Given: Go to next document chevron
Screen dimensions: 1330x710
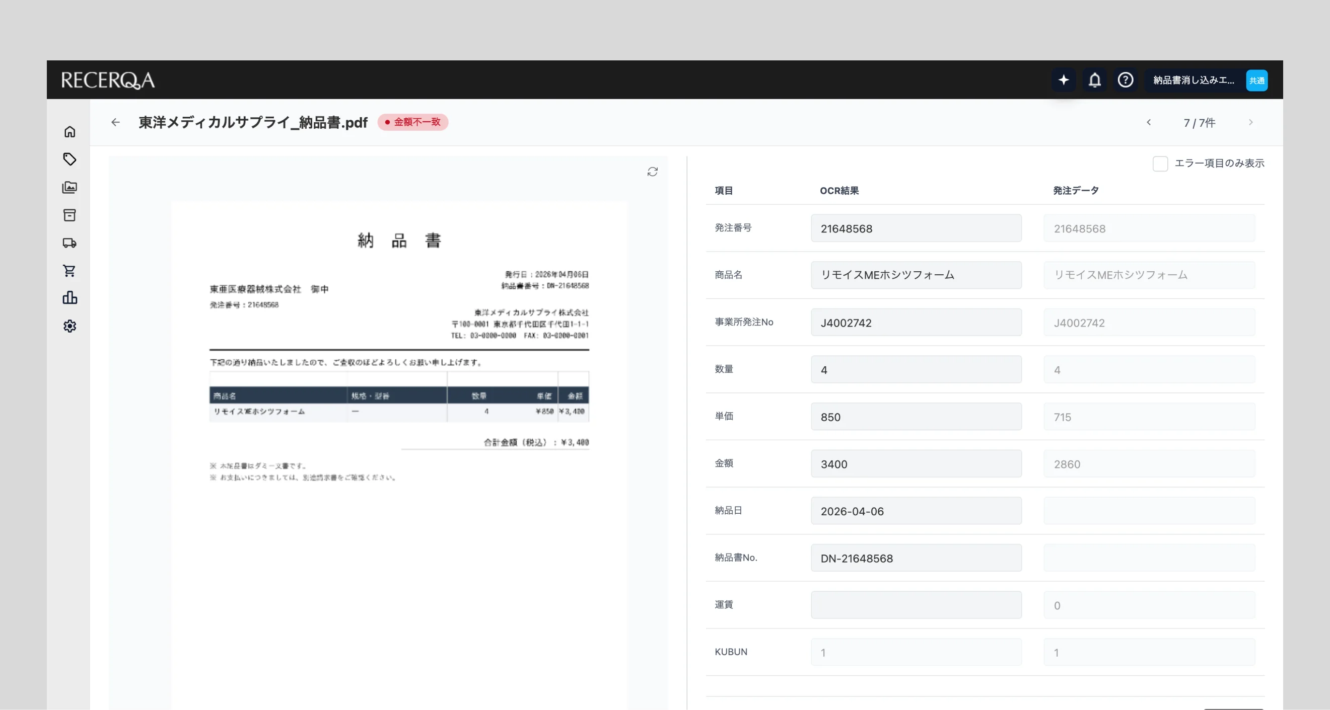Looking at the screenshot, I should point(1250,122).
